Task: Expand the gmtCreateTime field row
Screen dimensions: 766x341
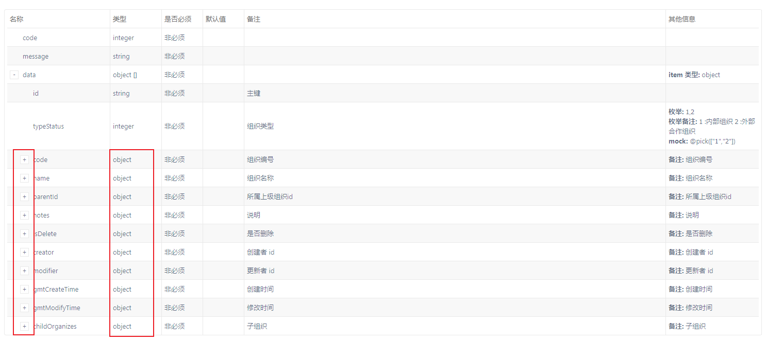Action: click(24, 289)
